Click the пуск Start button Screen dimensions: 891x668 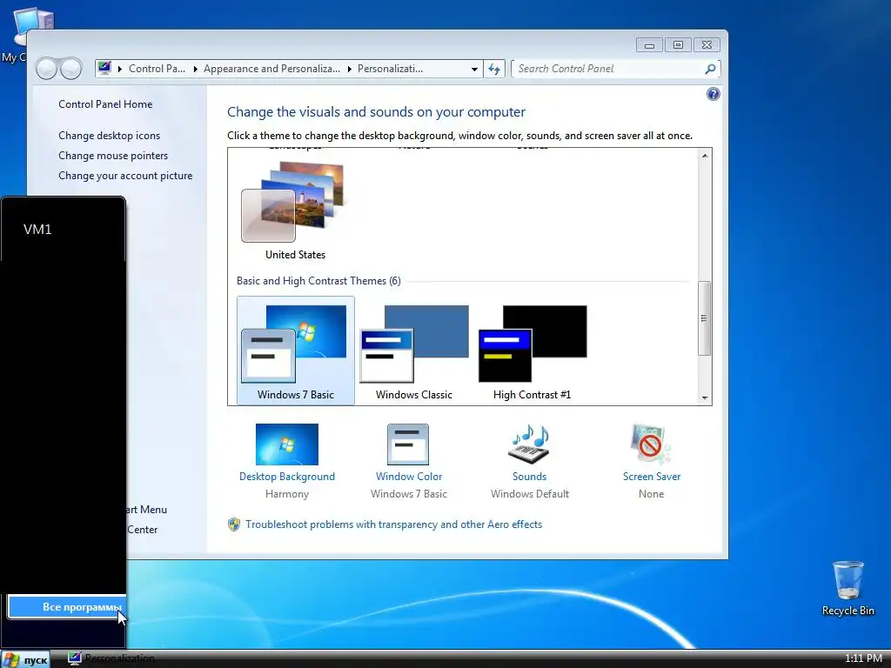tap(26, 659)
